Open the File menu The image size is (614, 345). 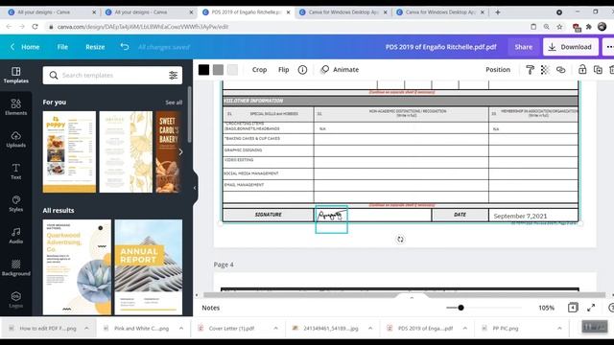pyautogui.click(x=62, y=47)
